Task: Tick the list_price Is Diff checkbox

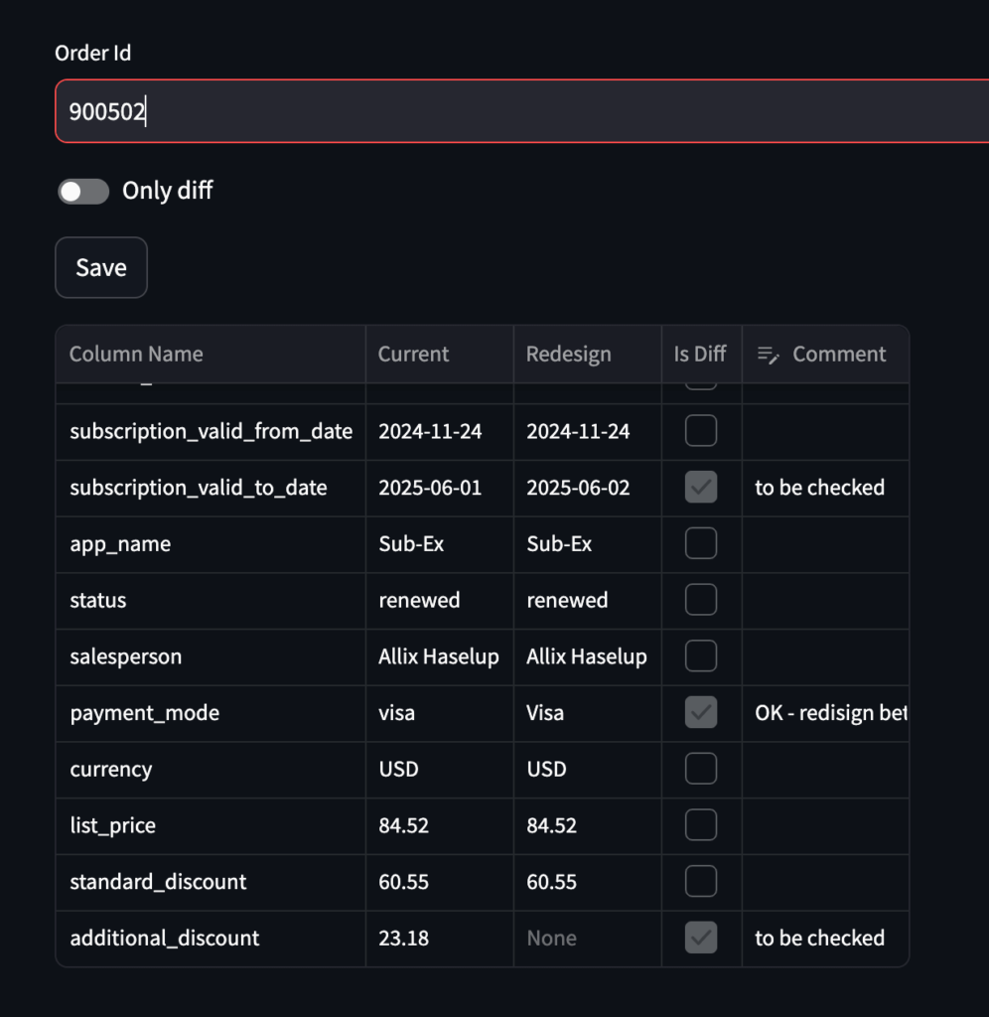Action: click(701, 825)
